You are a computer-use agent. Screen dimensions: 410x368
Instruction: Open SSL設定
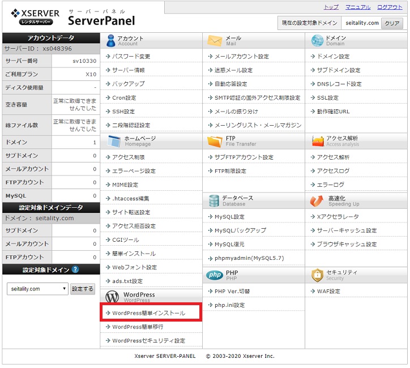(328, 98)
